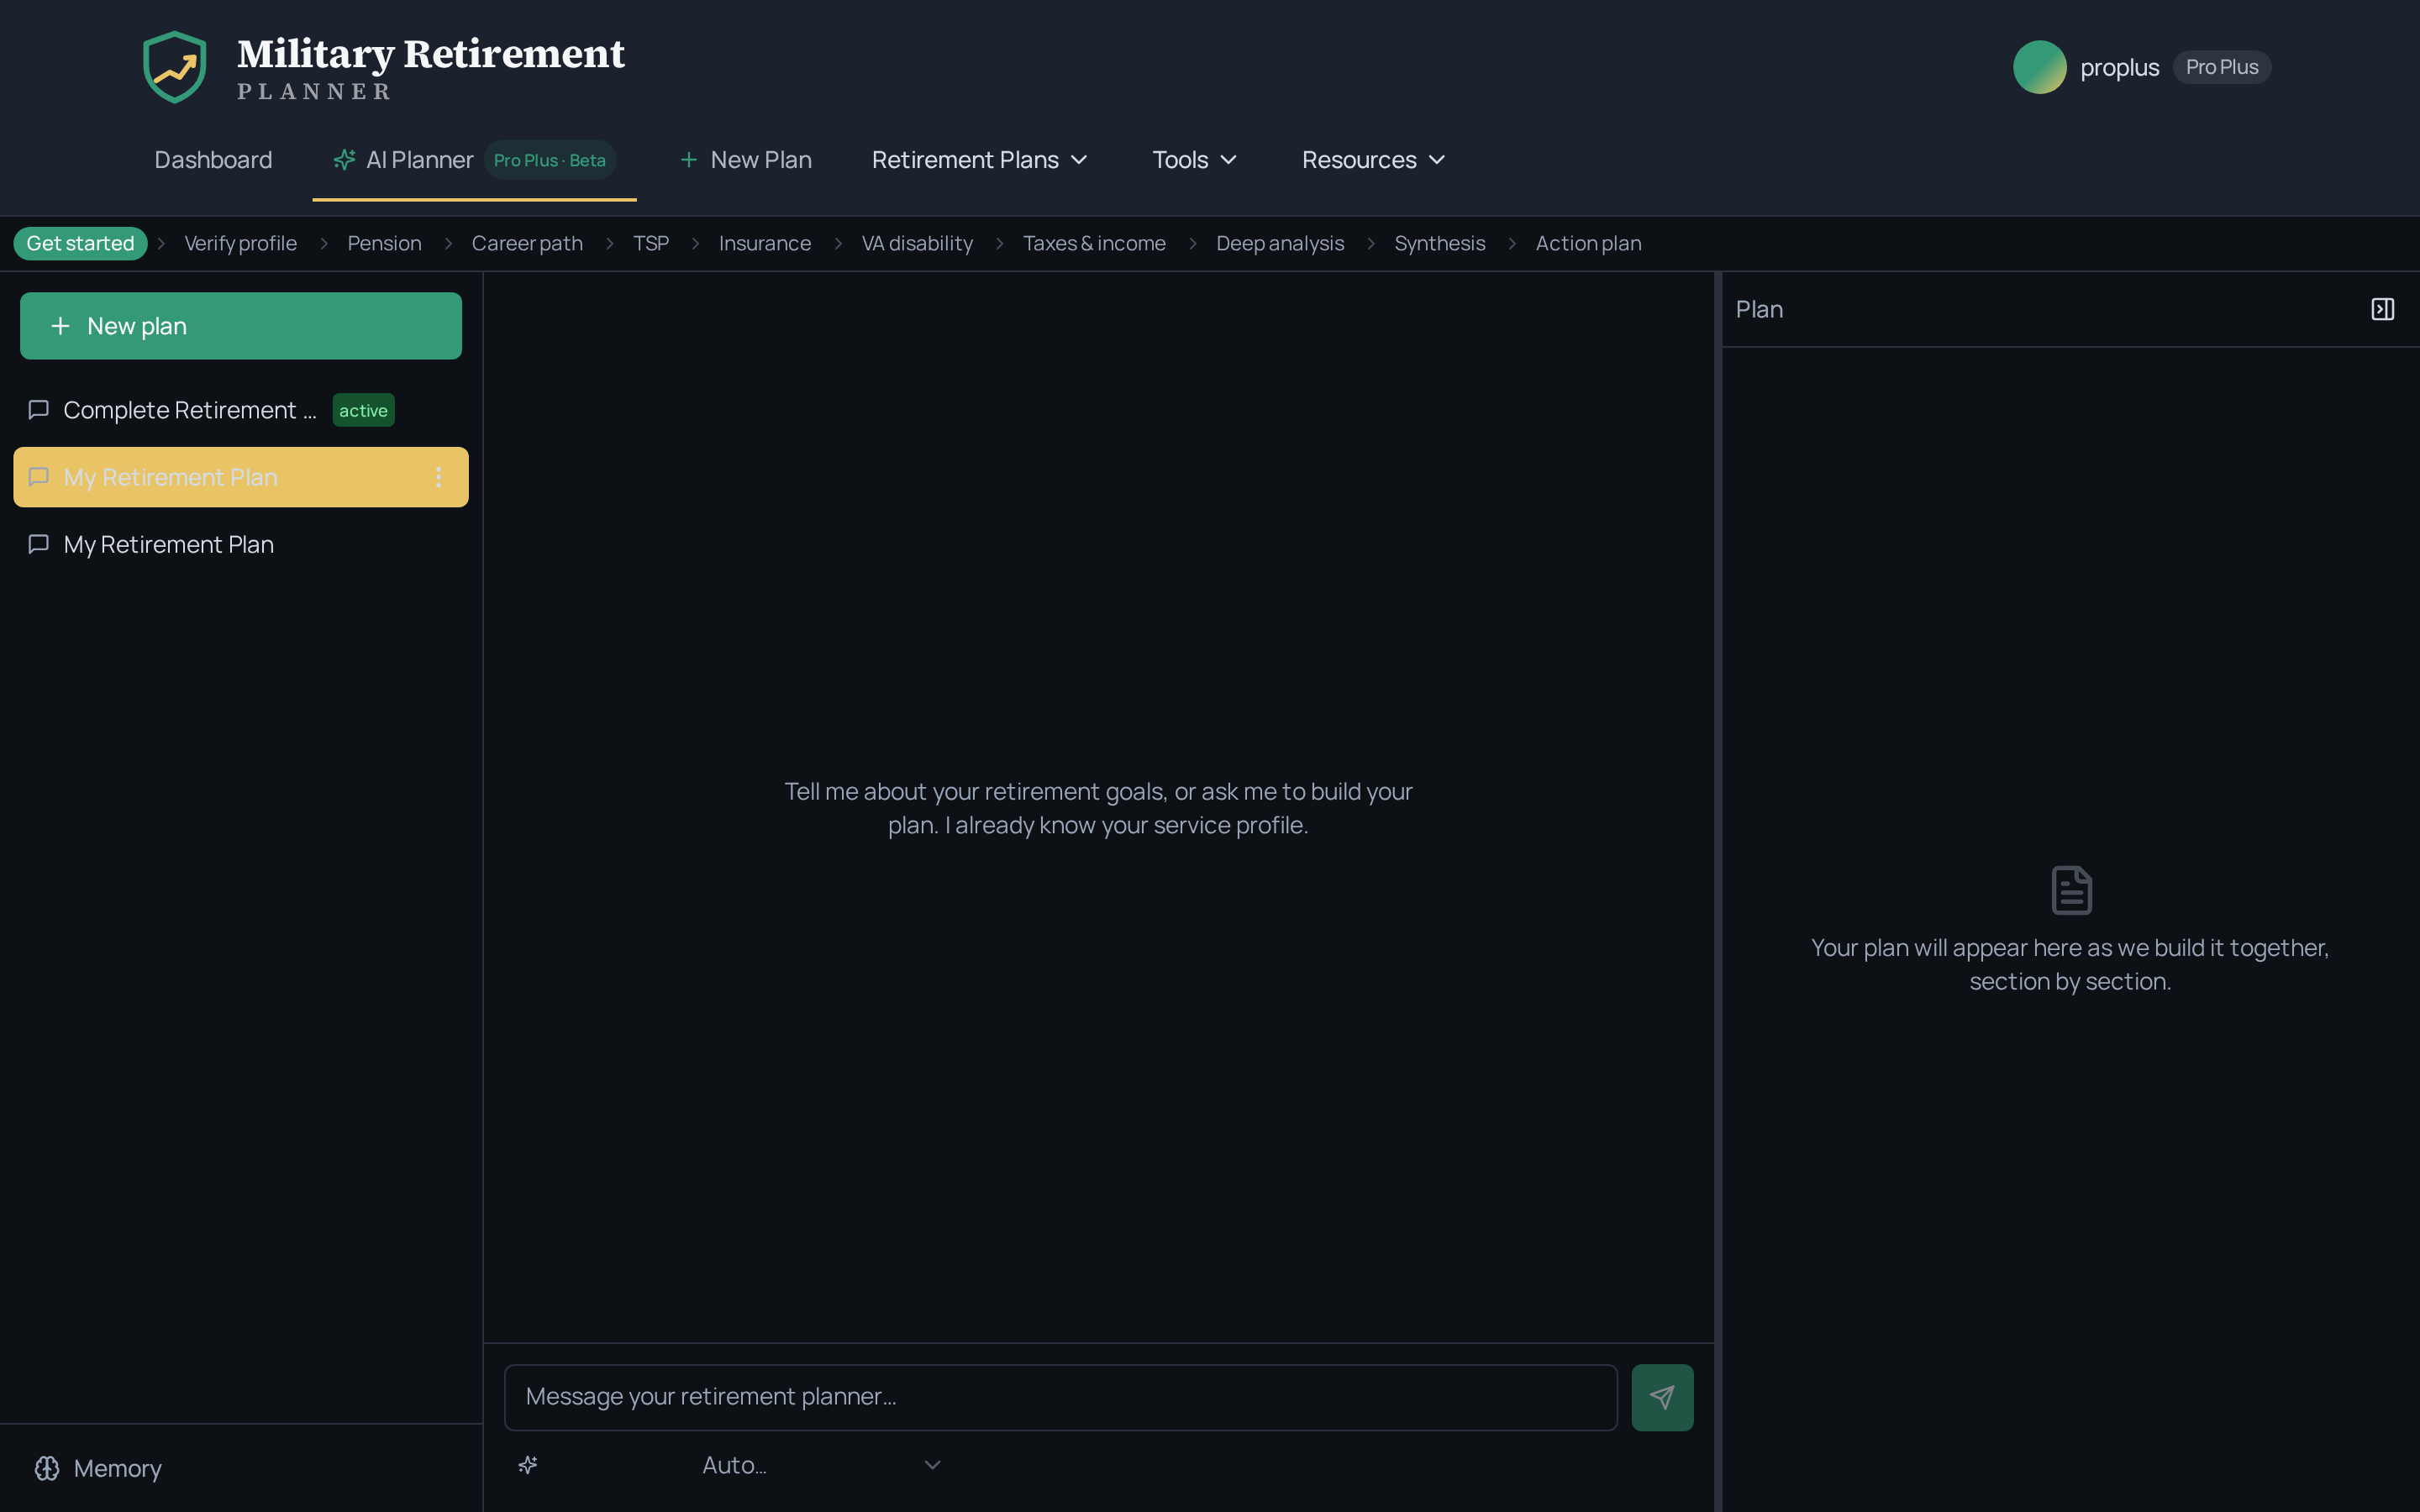The image size is (2420, 1512).
Task: Jump to the Career path step
Action: click(x=527, y=243)
